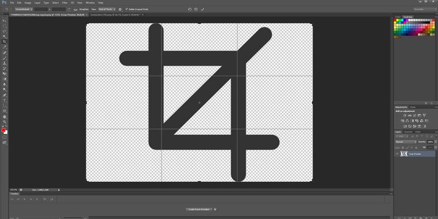
Task: Open dropdown arrow beside Create Frame Animation
Action: [215, 209]
